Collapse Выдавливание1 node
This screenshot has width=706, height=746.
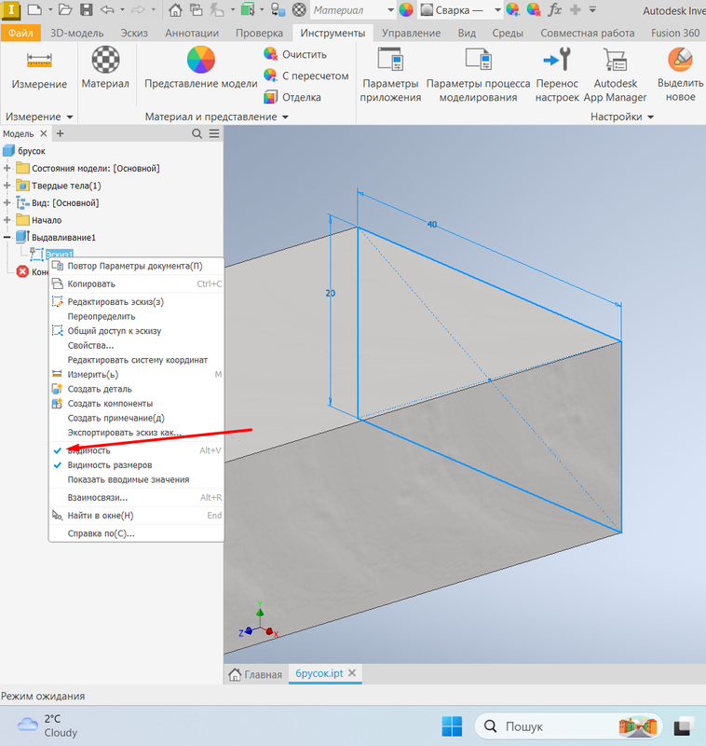(x=7, y=237)
